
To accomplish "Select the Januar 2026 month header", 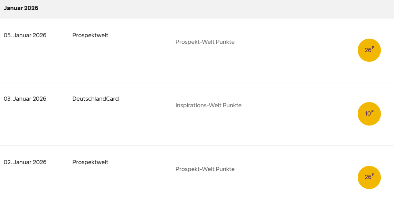I will pyautogui.click(x=21, y=8).
